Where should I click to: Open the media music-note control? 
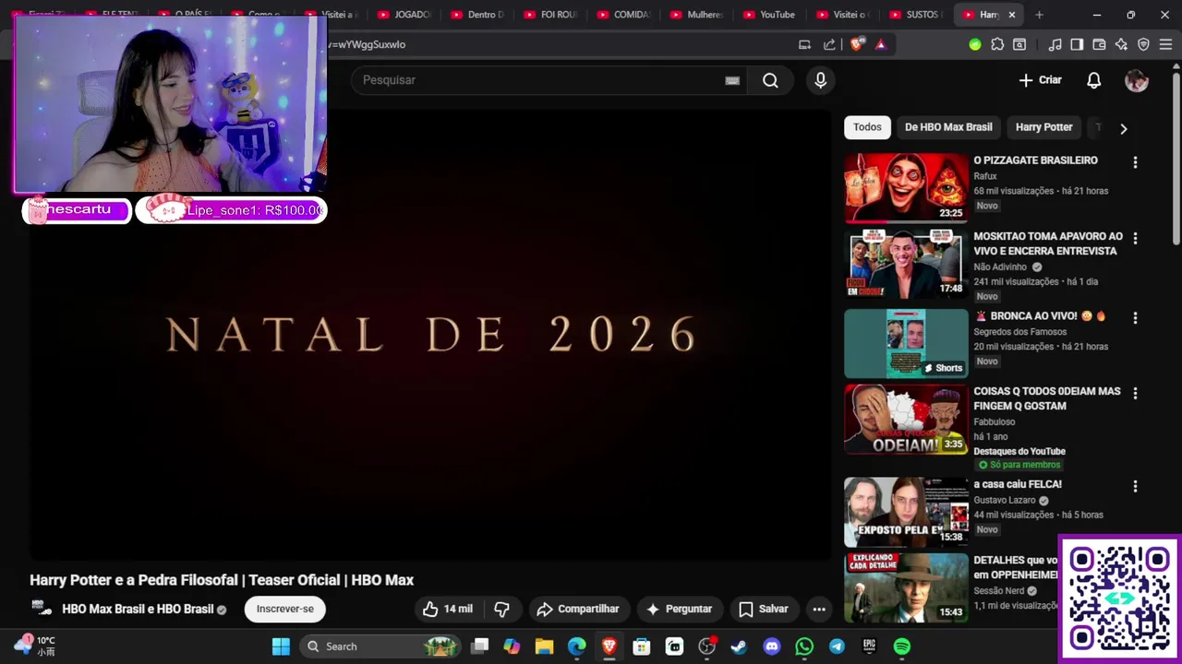click(1055, 44)
